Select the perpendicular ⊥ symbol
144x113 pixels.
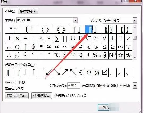(x=113, y=38)
